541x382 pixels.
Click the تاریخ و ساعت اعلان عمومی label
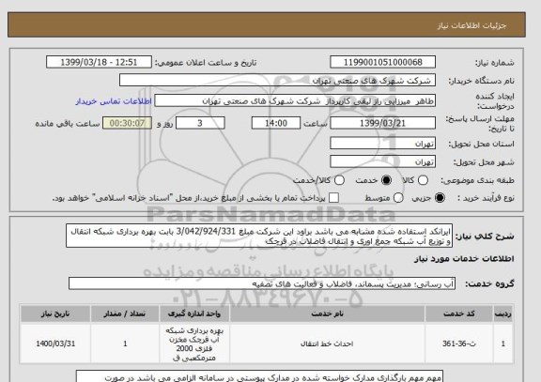pyautogui.click(x=206, y=63)
